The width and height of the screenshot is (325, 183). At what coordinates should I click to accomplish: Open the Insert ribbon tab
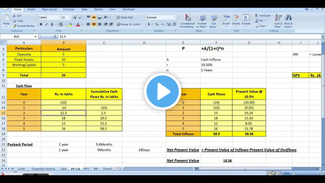pos(31,9)
